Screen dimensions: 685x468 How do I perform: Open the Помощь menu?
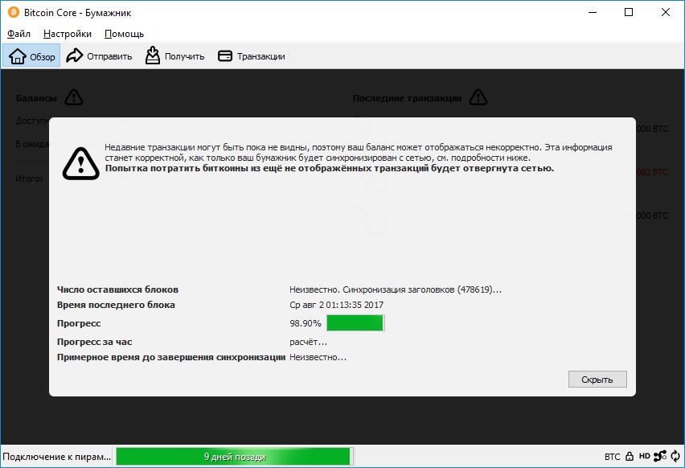[x=124, y=34]
